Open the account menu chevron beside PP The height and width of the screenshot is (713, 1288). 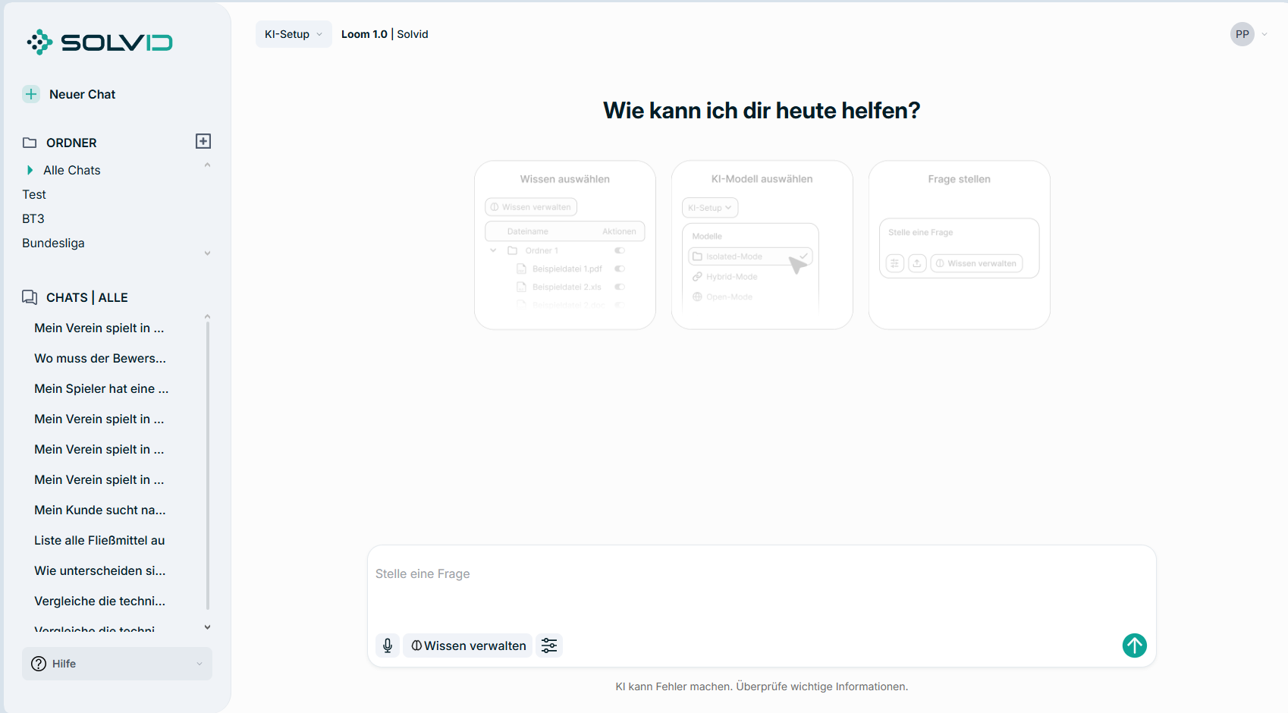coord(1264,34)
